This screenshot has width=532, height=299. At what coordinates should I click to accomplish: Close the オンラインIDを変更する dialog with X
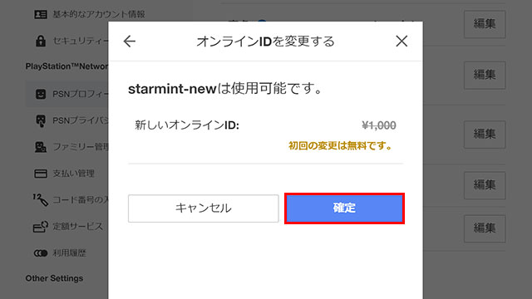(401, 42)
